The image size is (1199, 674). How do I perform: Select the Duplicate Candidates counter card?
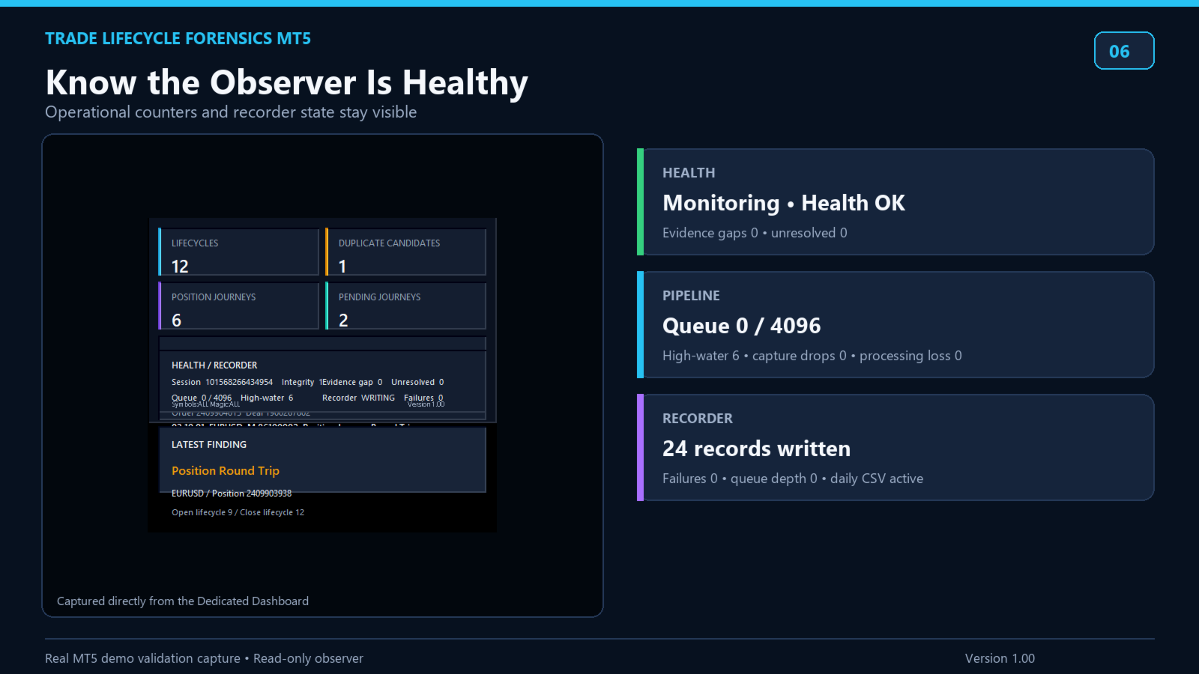coord(406,252)
